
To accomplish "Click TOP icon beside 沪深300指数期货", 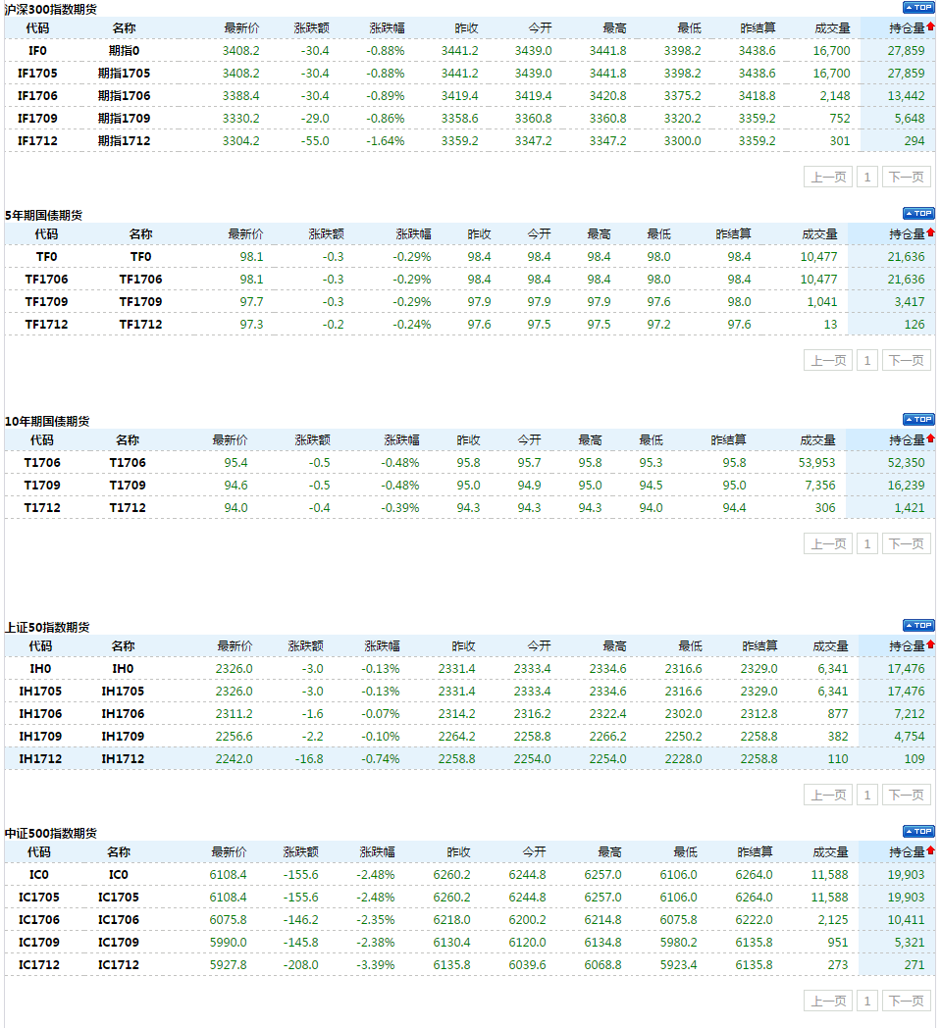I will coord(918,7).
